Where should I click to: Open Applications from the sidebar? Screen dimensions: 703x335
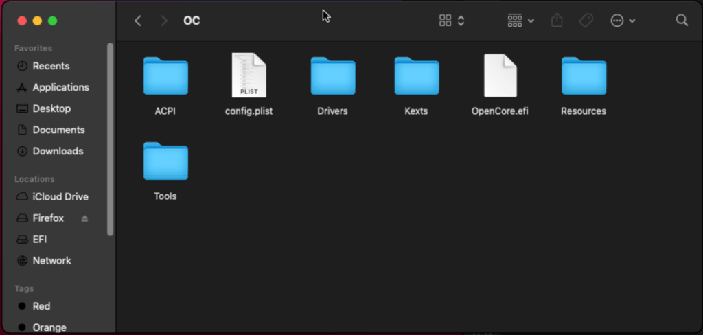point(60,87)
